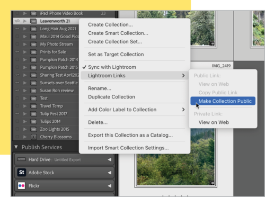265x197 pixels.
Task: Click the Susan Ron review collection icon
Action: click(33, 91)
